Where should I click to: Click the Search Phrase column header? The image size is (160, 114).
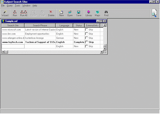40,26
